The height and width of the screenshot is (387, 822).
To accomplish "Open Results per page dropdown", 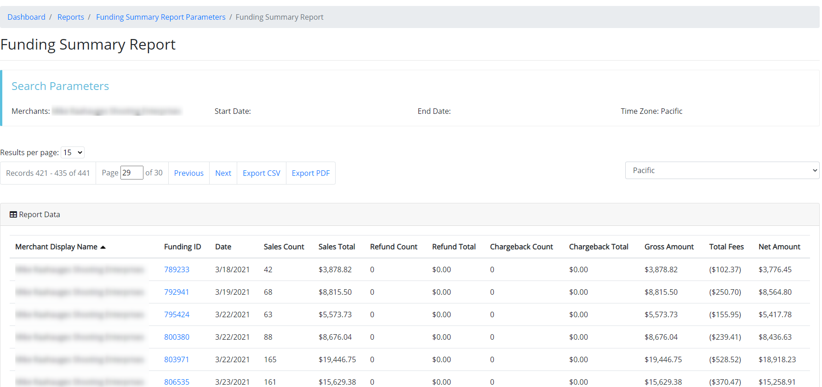I will (x=73, y=152).
